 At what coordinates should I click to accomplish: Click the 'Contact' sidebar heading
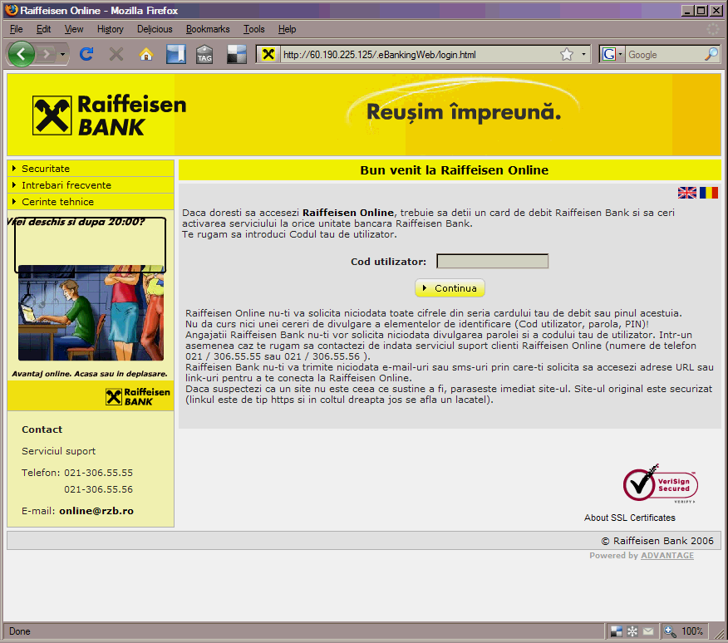click(42, 429)
